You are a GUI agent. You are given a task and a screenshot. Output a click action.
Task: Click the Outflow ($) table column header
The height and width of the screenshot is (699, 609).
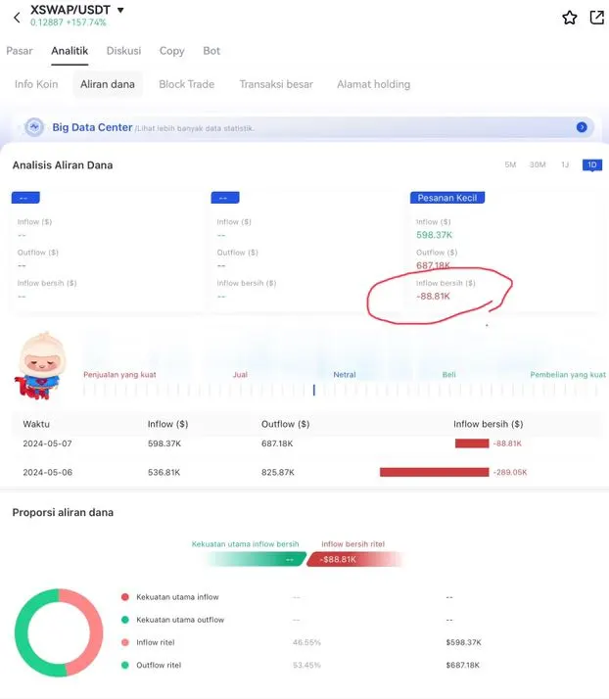tap(285, 424)
